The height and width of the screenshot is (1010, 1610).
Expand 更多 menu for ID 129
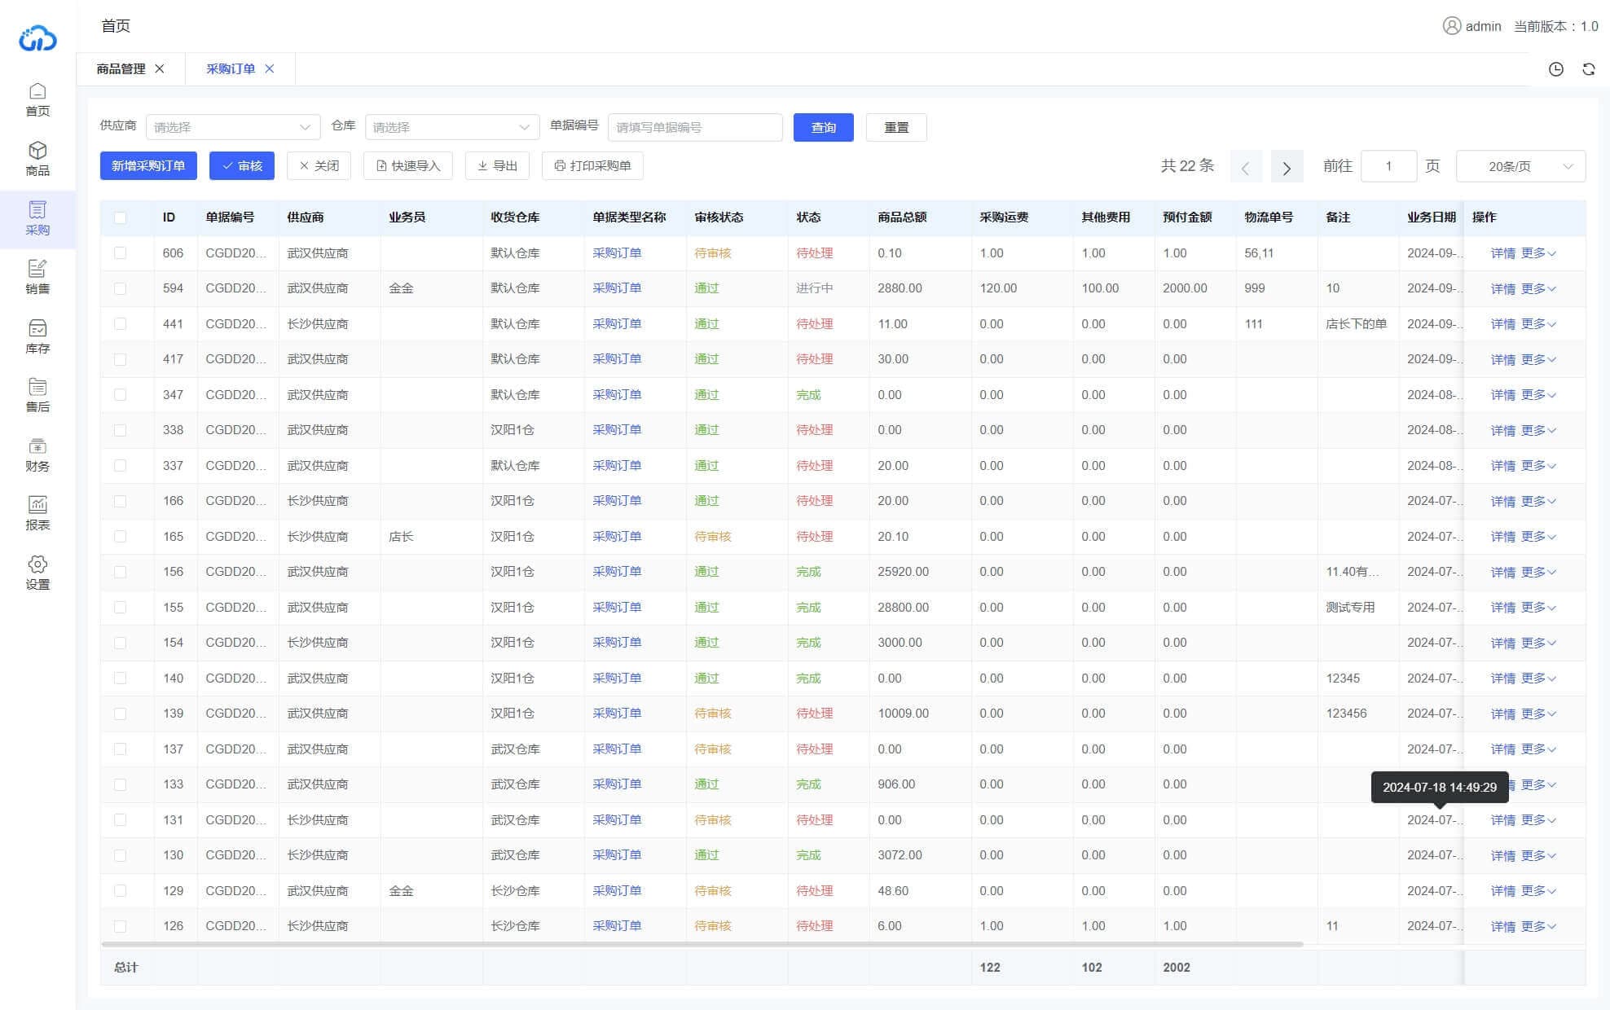[1538, 891]
